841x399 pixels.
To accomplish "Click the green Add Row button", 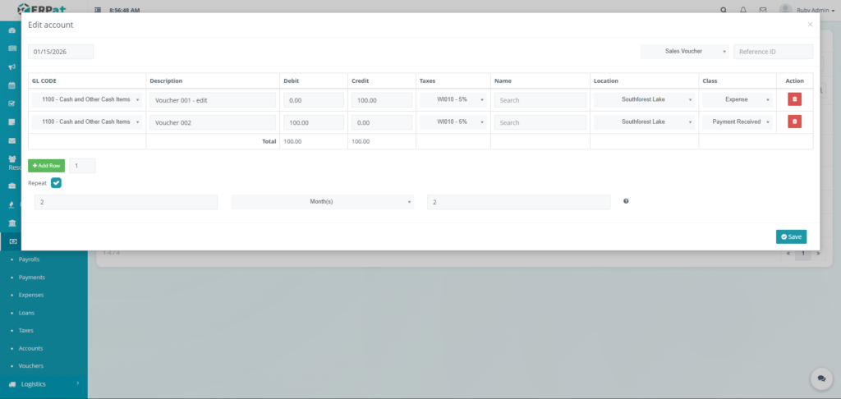I will (46, 166).
